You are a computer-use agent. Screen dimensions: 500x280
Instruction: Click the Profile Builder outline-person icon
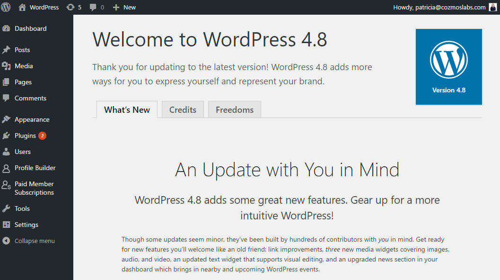(6, 168)
